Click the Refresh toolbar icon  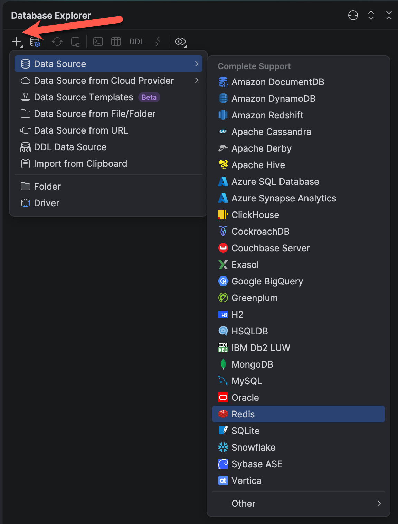(57, 42)
